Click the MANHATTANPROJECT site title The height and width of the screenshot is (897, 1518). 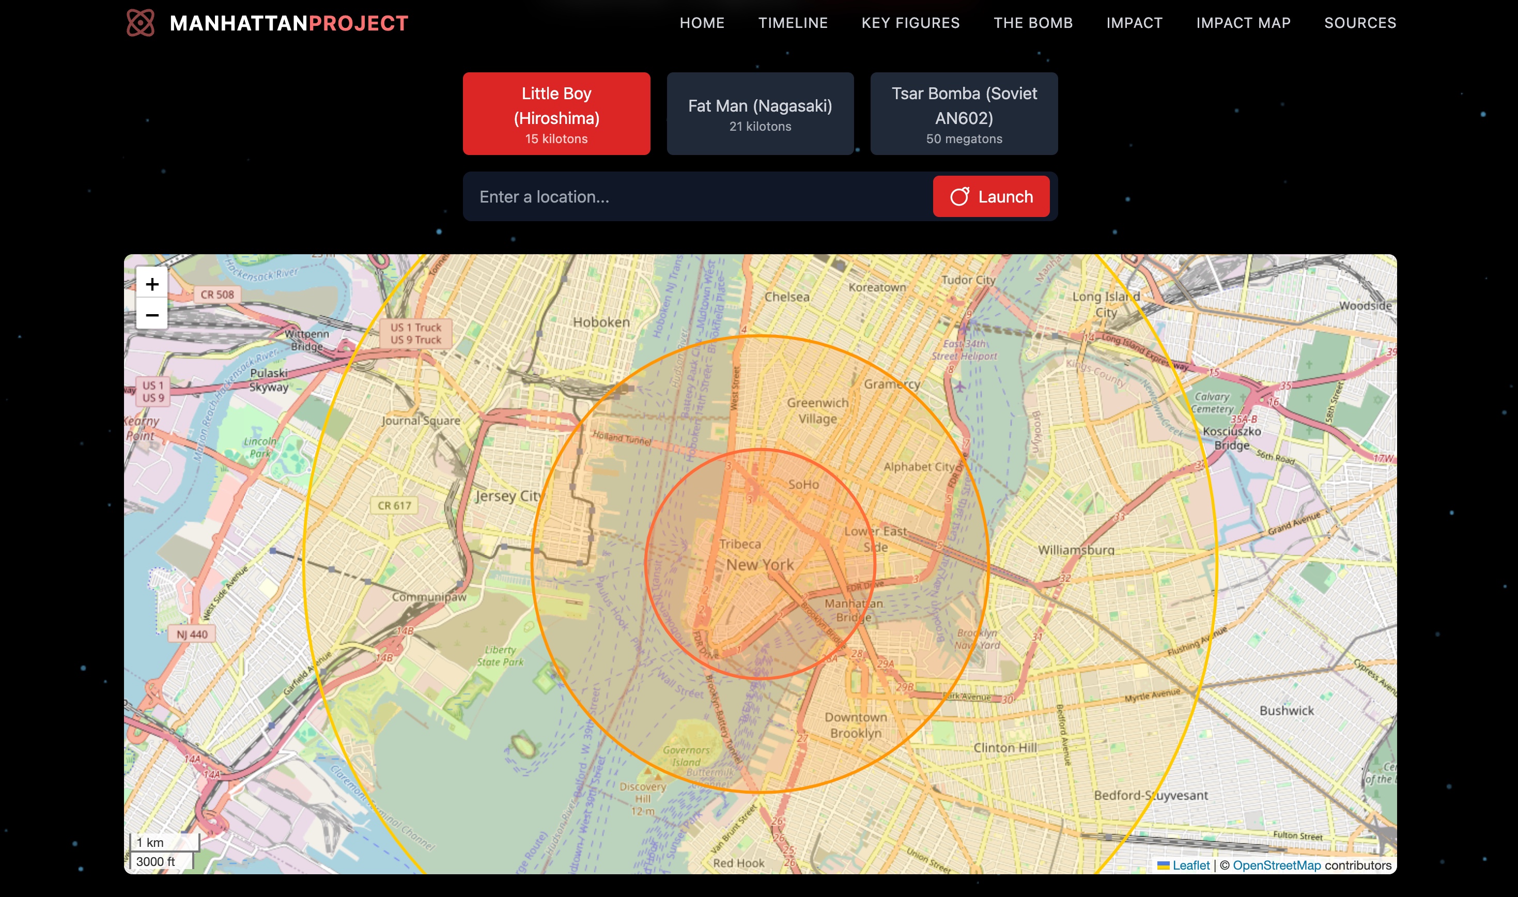coord(289,23)
